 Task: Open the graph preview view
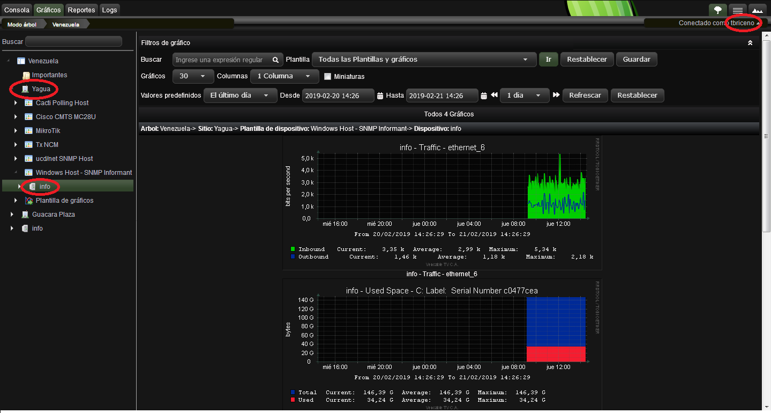[758, 10]
